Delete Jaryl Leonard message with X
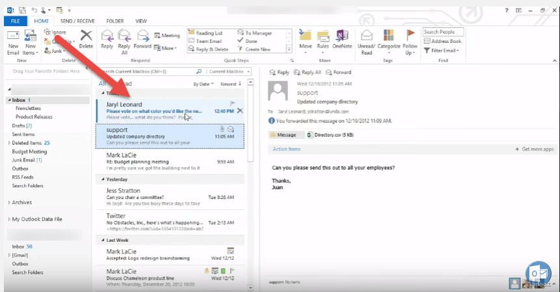The height and width of the screenshot is (292, 560). tap(240, 111)
